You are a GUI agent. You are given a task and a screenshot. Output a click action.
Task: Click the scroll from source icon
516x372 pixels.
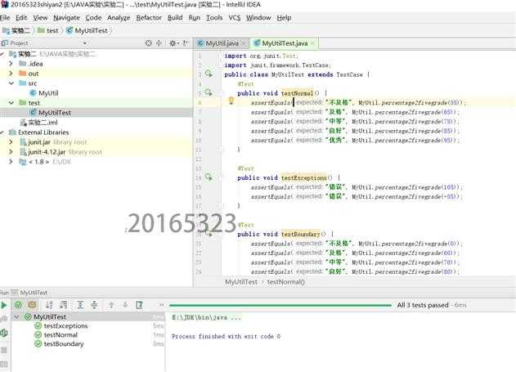pyautogui.click(x=148, y=43)
